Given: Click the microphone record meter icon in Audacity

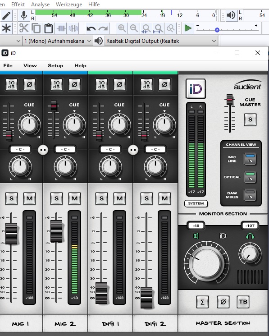Looking at the screenshot, I should [23, 15].
